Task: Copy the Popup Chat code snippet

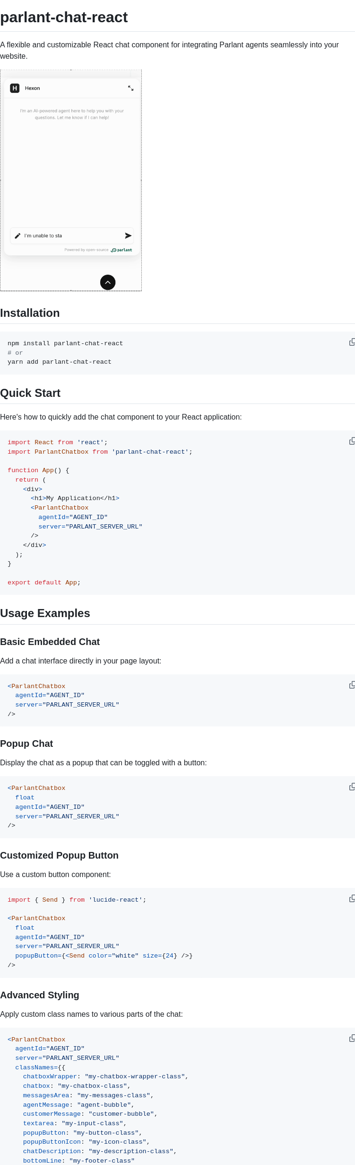Action: tap(352, 787)
